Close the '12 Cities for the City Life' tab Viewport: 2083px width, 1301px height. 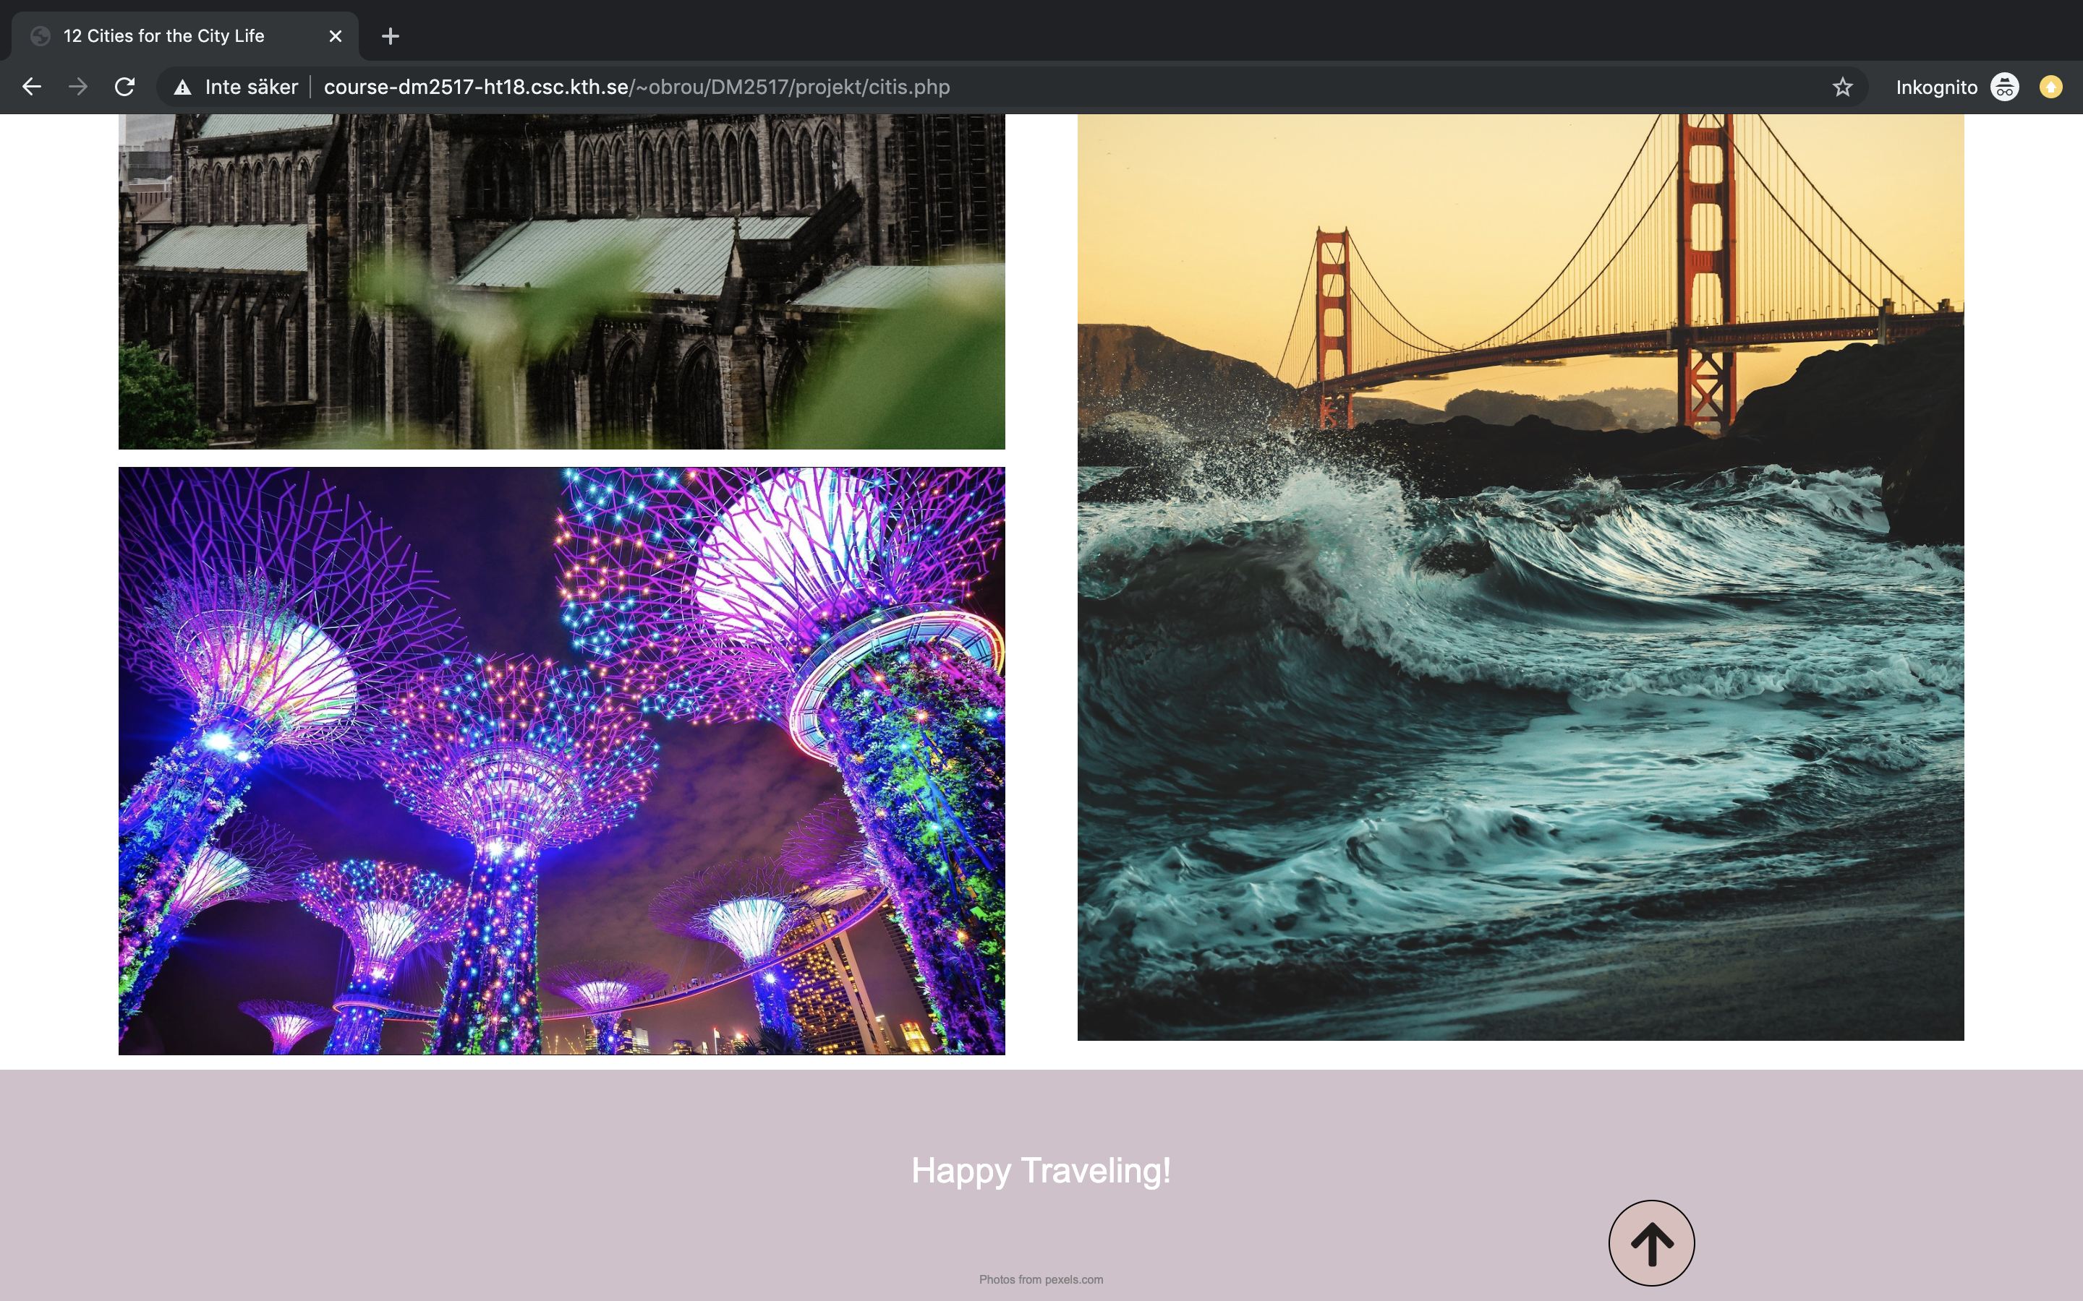(336, 36)
